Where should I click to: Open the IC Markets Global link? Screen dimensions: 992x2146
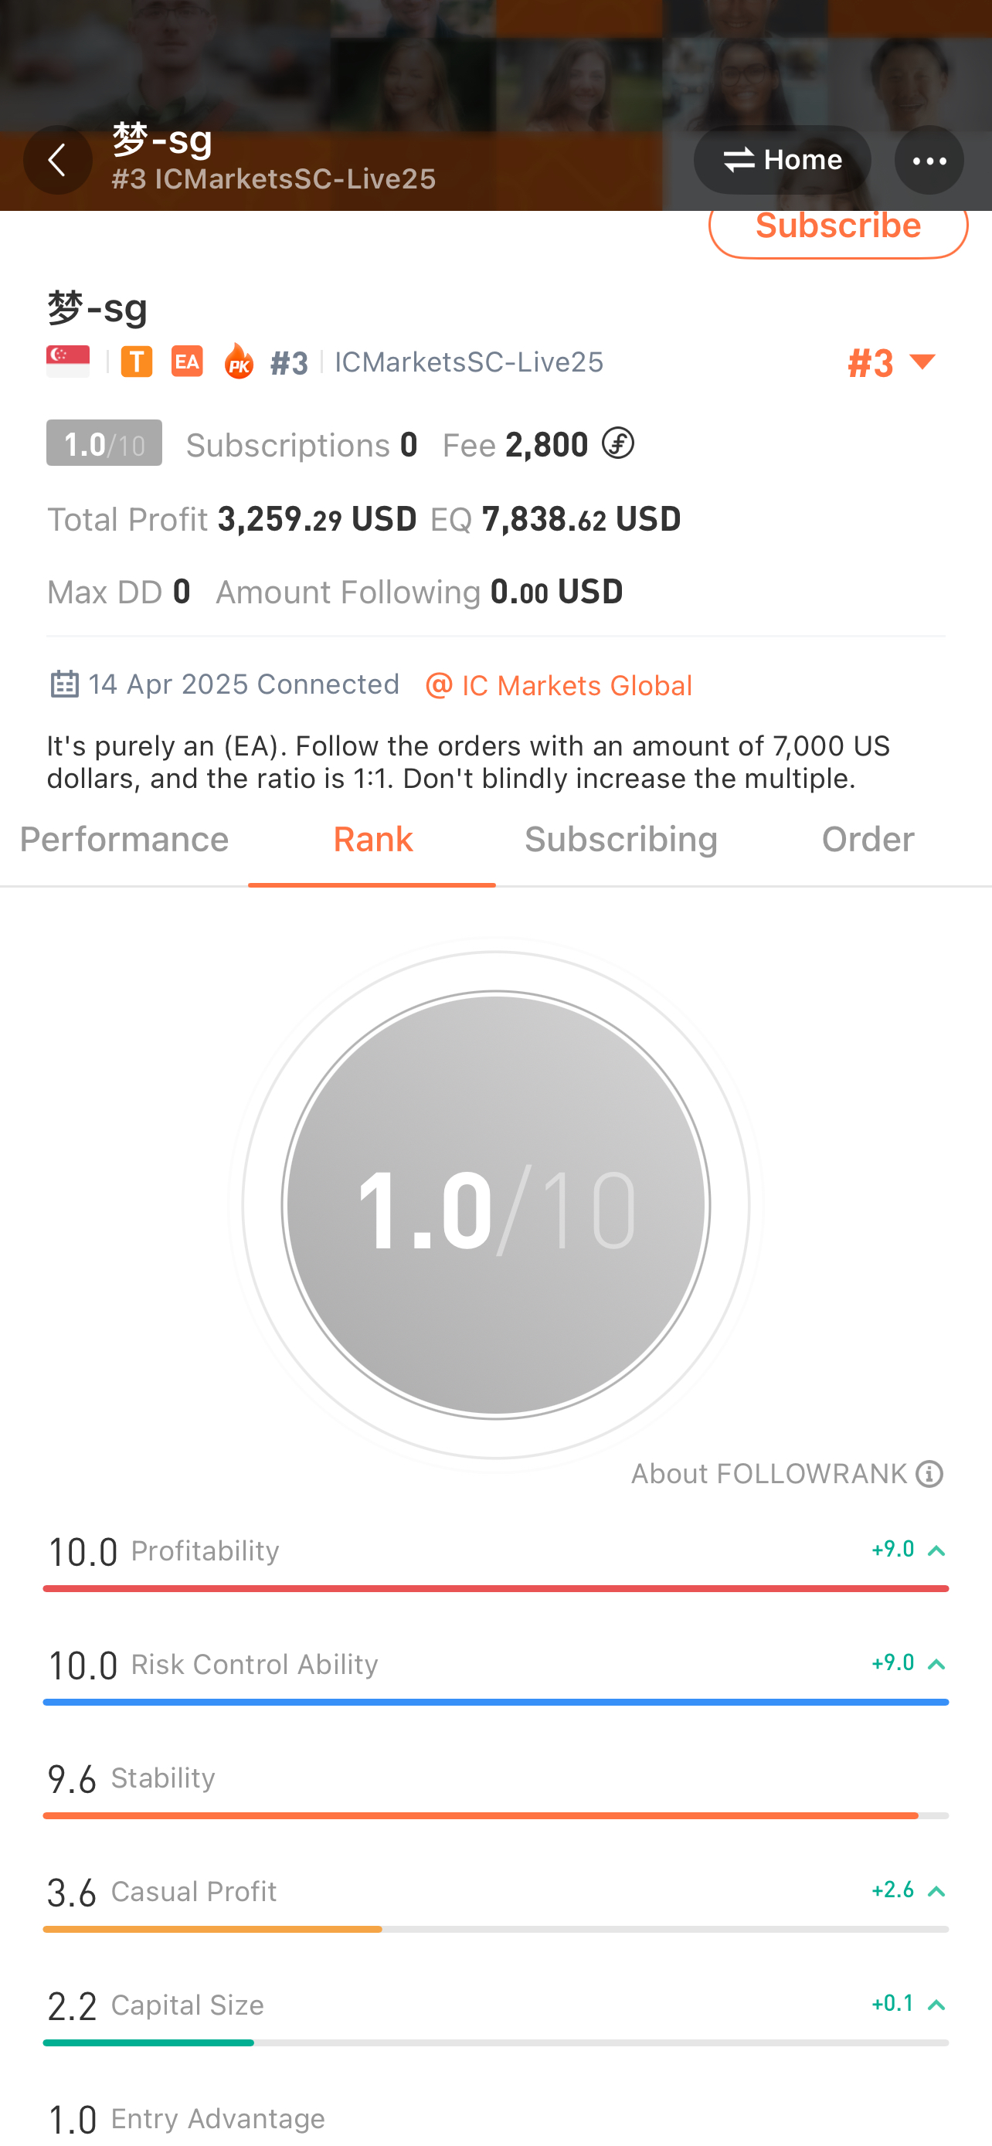pyautogui.click(x=559, y=686)
